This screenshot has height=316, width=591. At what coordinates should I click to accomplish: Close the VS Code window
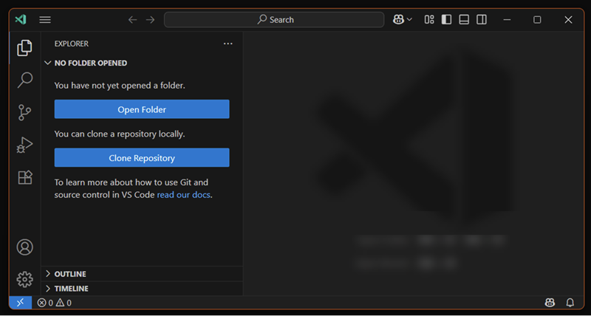pyautogui.click(x=568, y=20)
